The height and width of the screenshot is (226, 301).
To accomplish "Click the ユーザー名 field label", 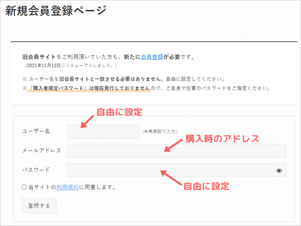I will click(x=36, y=131).
